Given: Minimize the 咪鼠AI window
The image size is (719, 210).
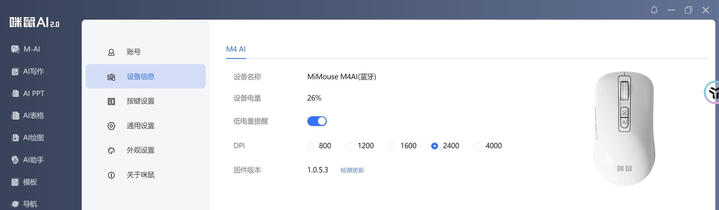Looking at the screenshot, I should pos(671,10).
